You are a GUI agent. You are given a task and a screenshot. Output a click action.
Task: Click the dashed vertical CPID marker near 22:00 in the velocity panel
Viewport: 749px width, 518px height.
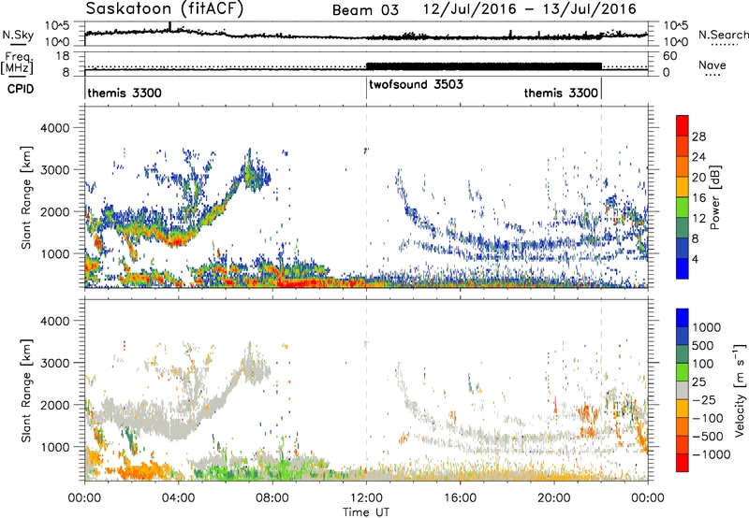601,389
